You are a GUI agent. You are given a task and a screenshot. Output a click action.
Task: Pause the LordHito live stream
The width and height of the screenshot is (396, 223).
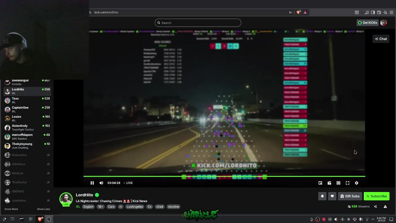tap(92, 183)
